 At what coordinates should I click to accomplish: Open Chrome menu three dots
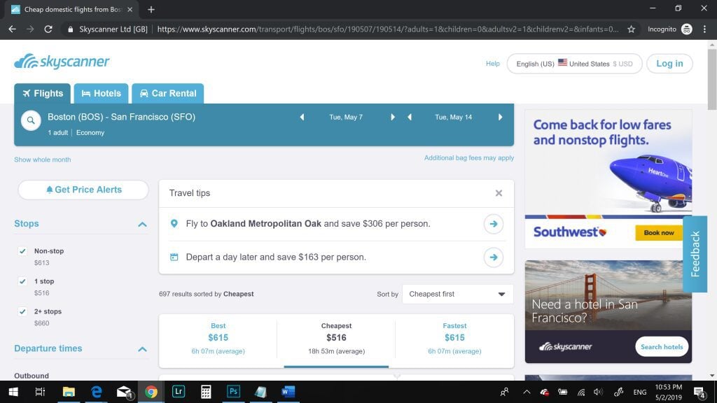pyautogui.click(x=704, y=29)
